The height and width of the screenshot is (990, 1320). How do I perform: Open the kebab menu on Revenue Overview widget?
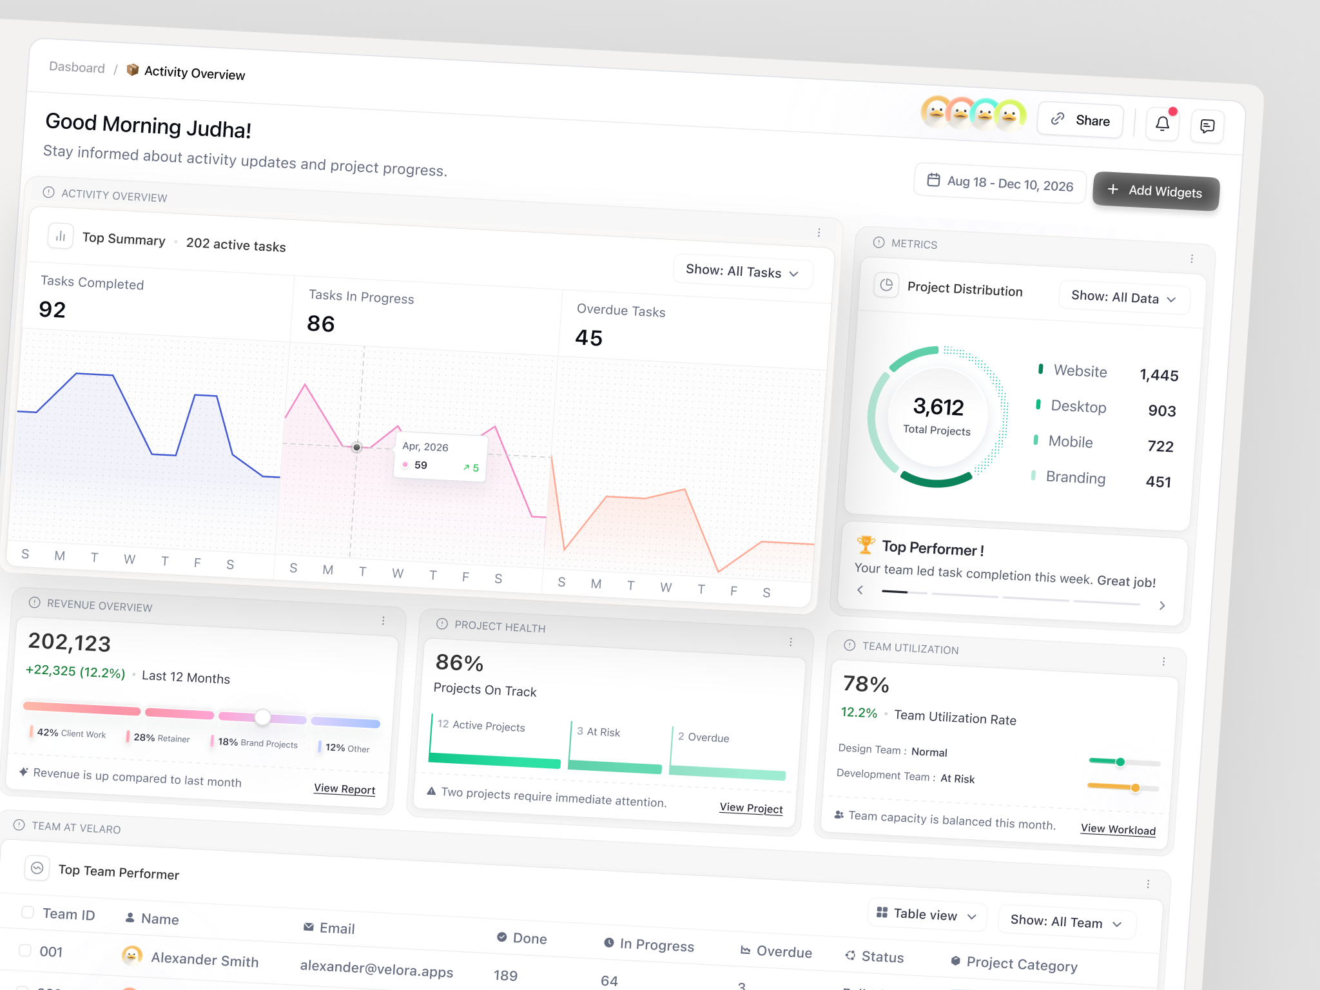pos(383,620)
